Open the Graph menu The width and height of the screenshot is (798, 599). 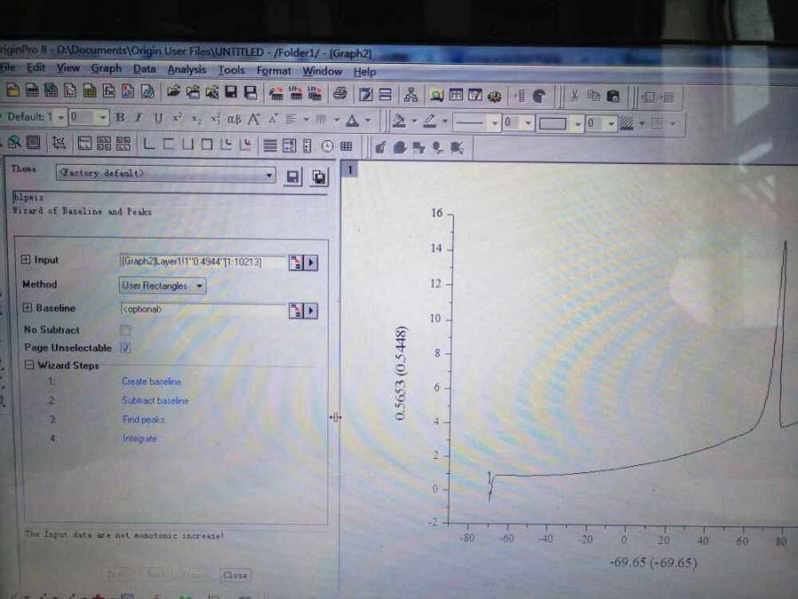coord(106,68)
